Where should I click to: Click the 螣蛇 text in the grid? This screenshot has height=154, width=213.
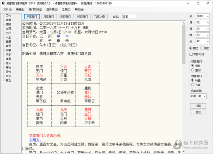pyautogui.click(x=88, y=88)
